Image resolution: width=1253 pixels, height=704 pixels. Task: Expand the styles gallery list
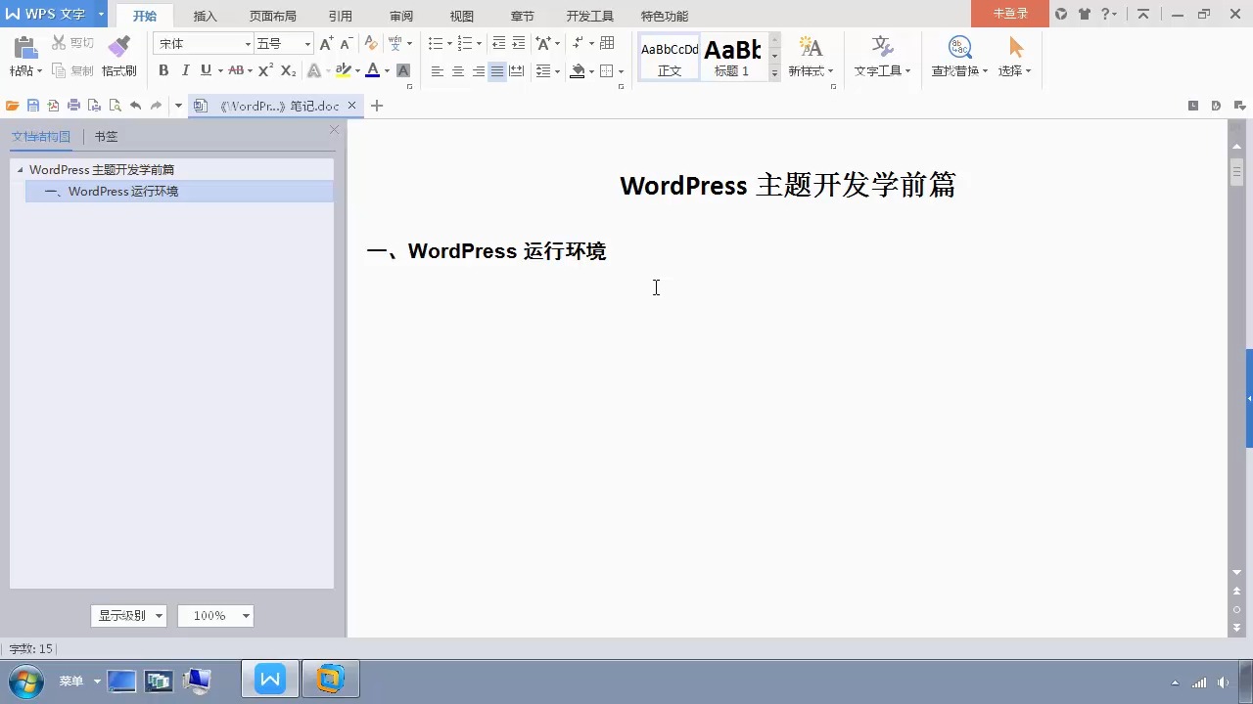point(774,72)
